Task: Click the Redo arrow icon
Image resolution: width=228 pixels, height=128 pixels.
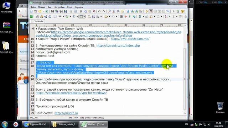Action: point(104,11)
